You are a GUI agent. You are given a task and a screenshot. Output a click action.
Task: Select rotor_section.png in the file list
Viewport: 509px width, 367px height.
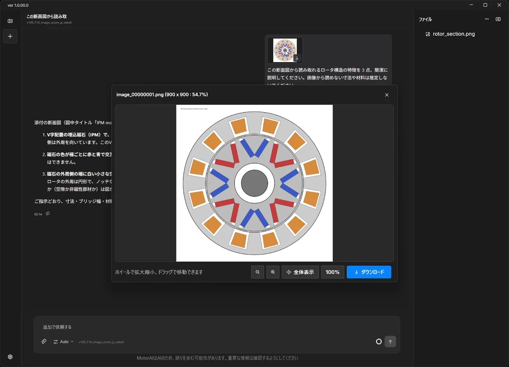450,34
